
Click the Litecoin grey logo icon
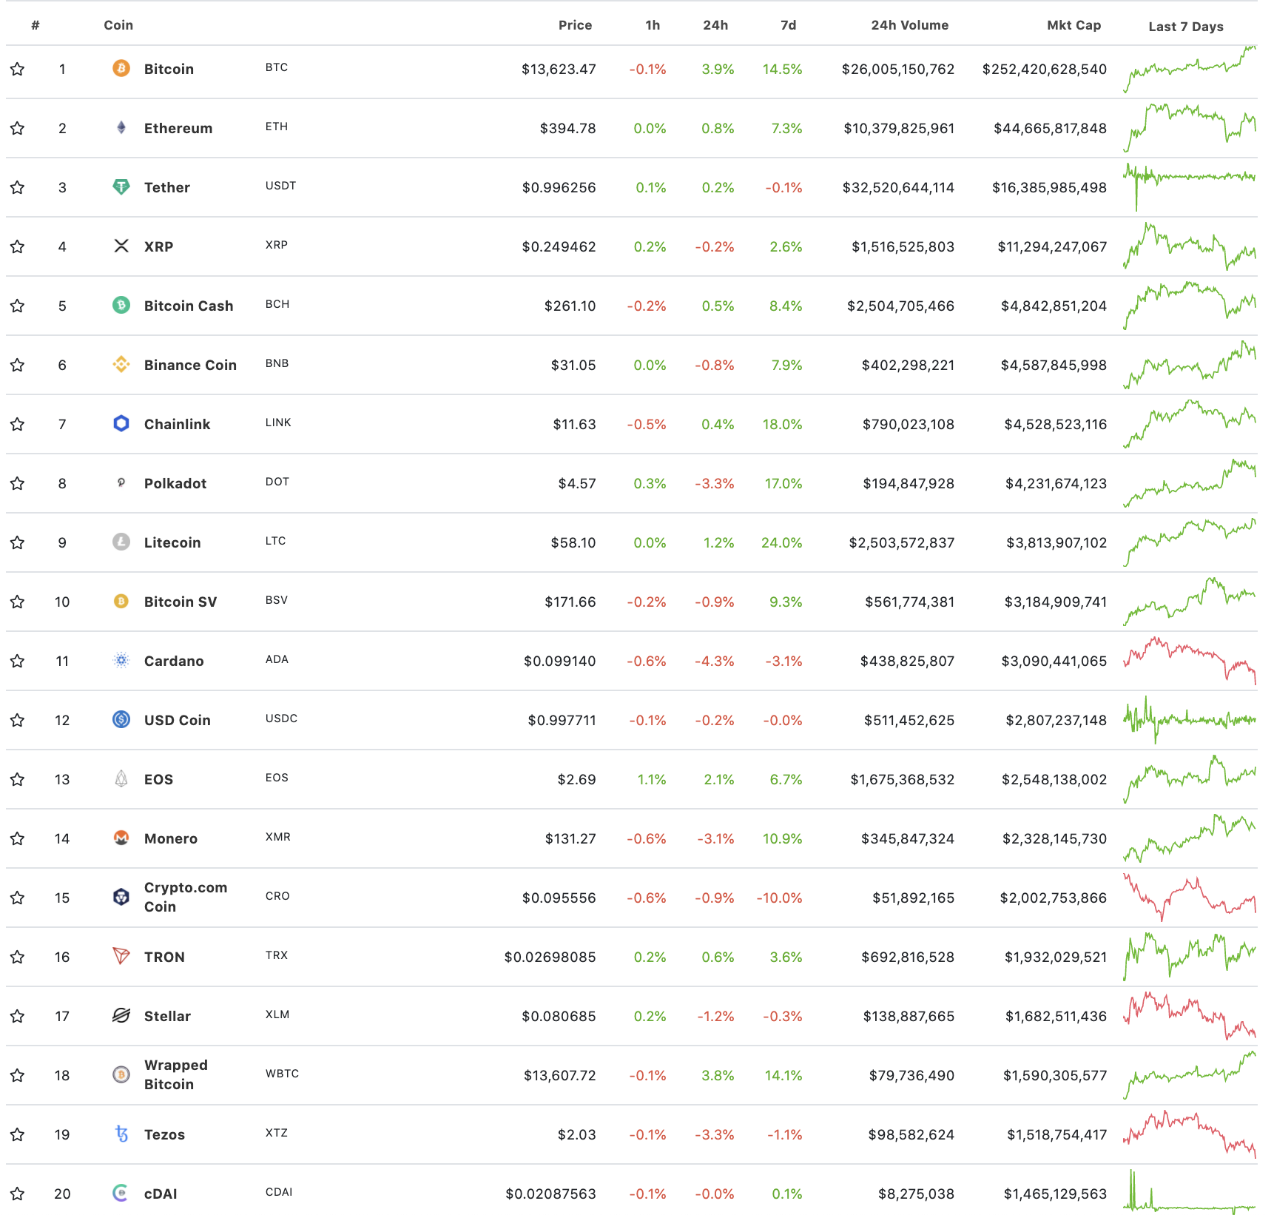(121, 542)
